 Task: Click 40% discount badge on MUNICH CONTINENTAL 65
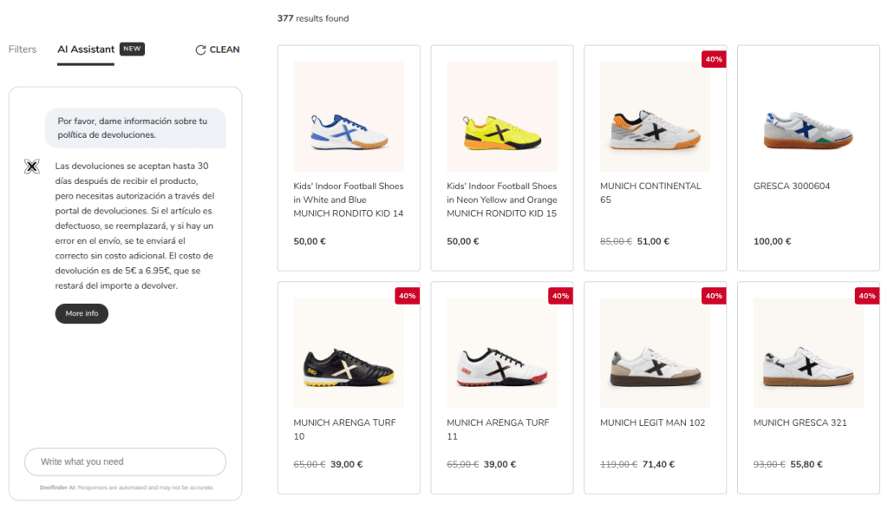pos(714,60)
